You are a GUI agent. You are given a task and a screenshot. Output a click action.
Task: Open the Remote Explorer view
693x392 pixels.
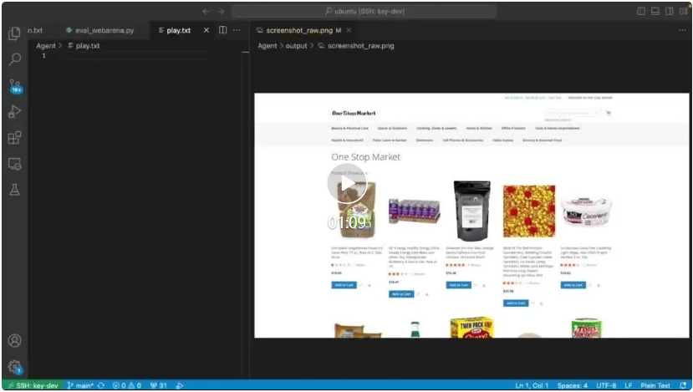(14, 164)
